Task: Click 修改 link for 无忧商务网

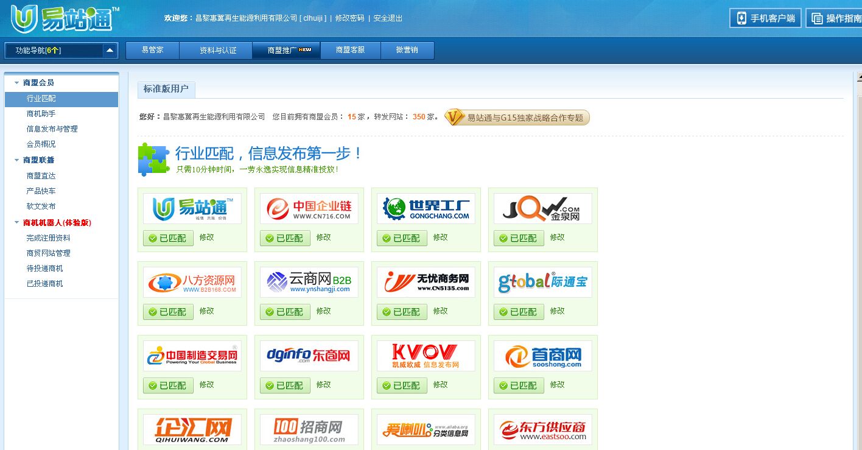Action: pos(441,311)
